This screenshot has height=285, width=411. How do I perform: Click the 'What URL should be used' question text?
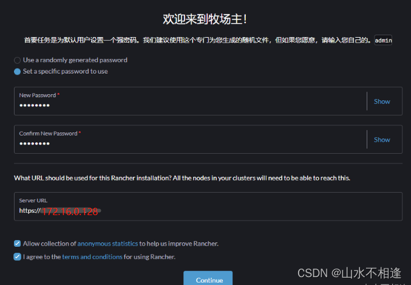click(x=182, y=178)
